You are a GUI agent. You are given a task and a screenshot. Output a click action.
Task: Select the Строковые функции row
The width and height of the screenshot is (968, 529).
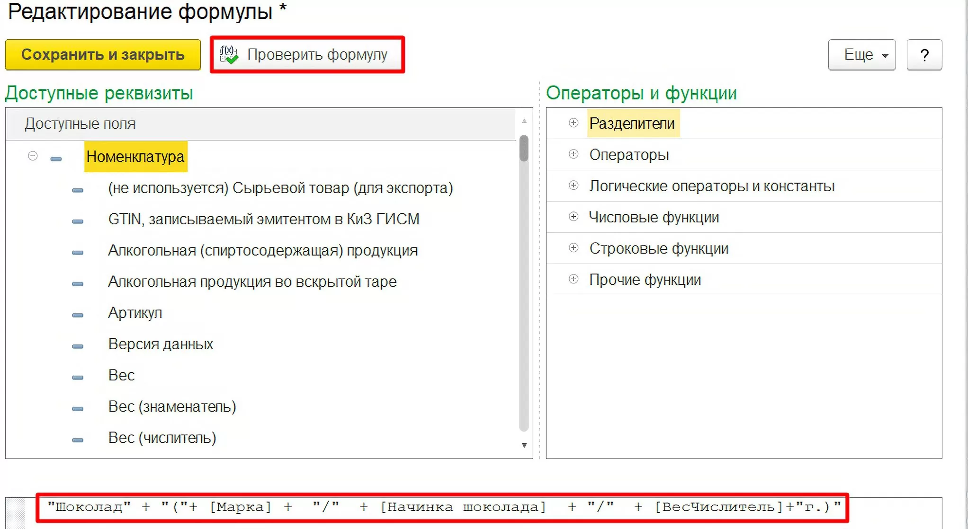click(x=744, y=248)
